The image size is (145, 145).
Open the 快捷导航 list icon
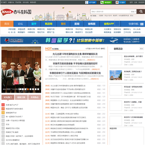coord(142,24)
